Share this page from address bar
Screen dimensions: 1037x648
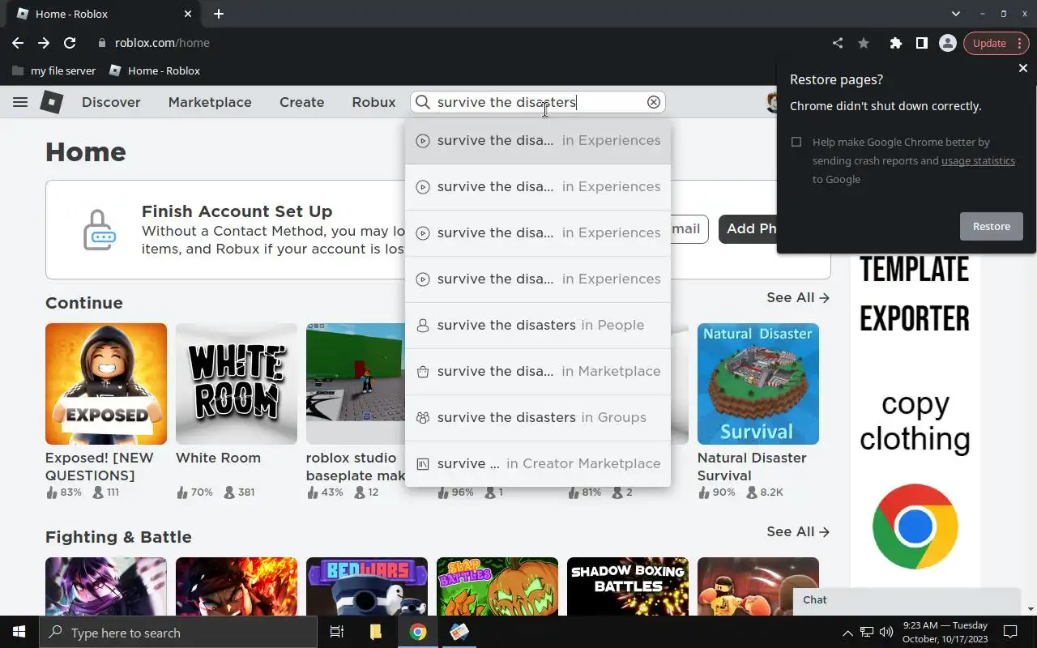tap(838, 43)
